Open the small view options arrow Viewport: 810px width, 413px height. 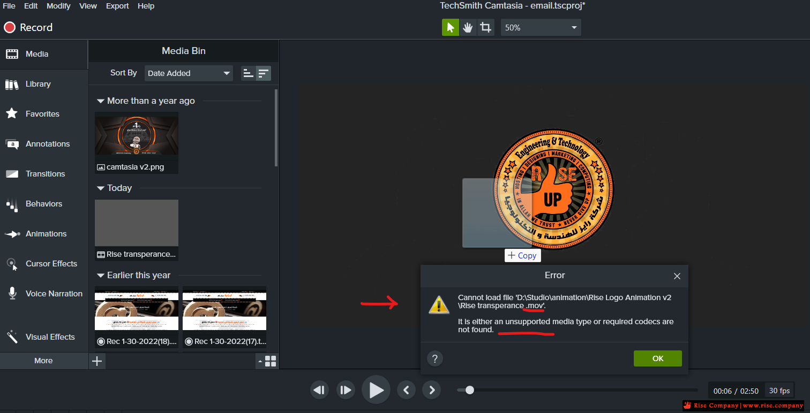[260, 362]
